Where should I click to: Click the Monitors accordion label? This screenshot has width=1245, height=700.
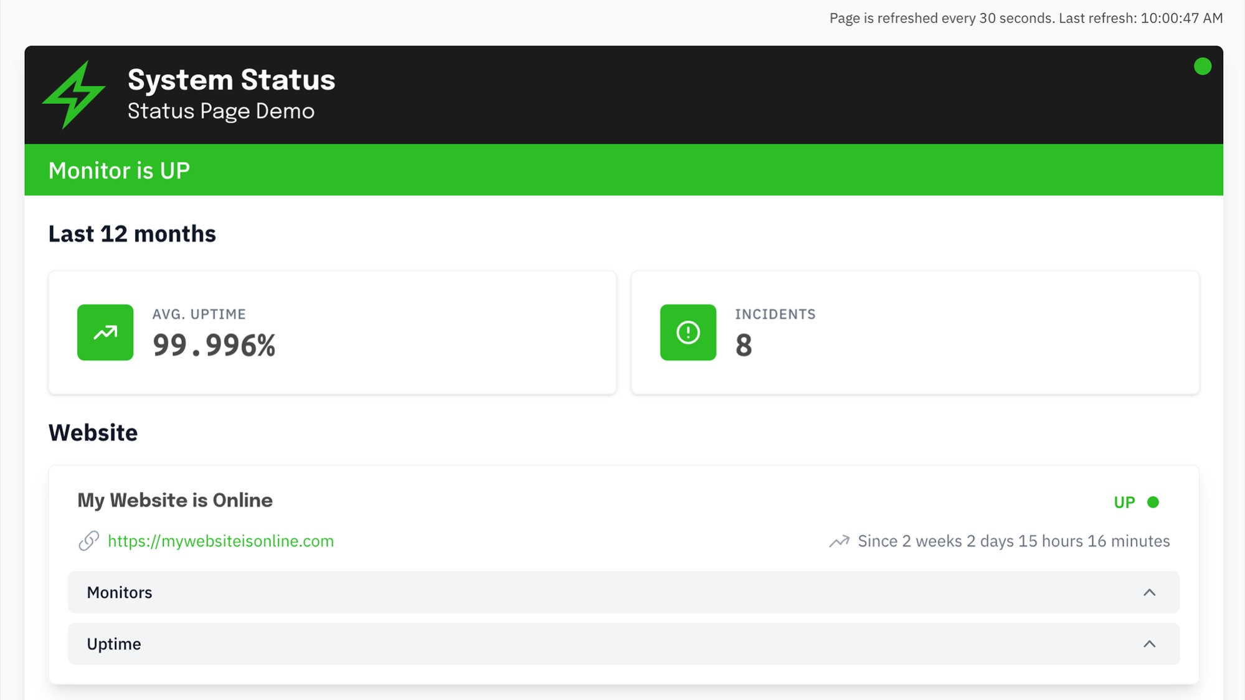[119, 592]
